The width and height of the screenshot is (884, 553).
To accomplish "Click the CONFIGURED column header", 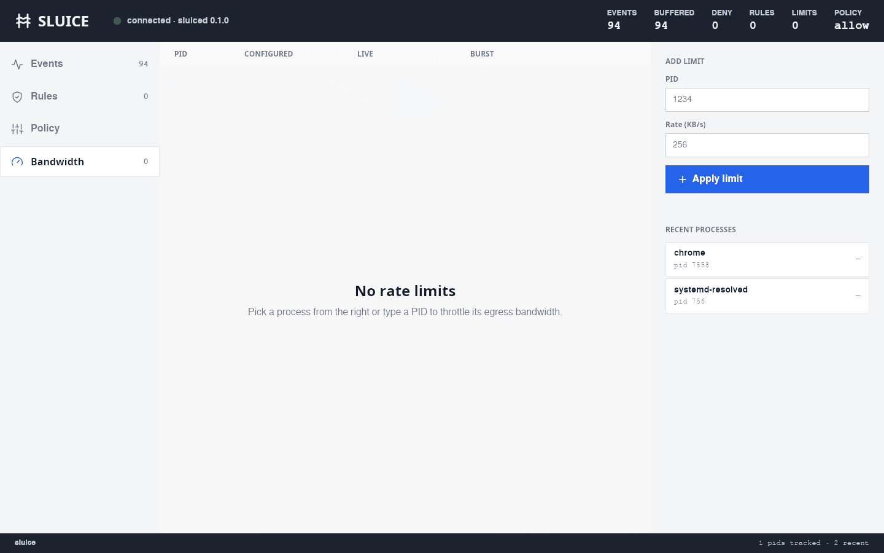I will [268, 54].
